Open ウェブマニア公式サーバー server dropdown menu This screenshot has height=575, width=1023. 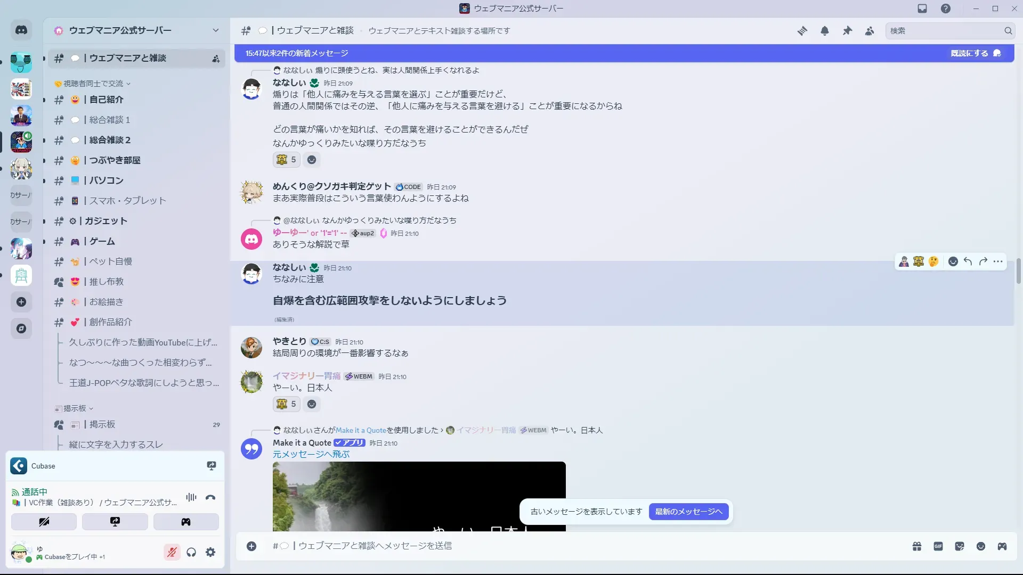point(215,30)
